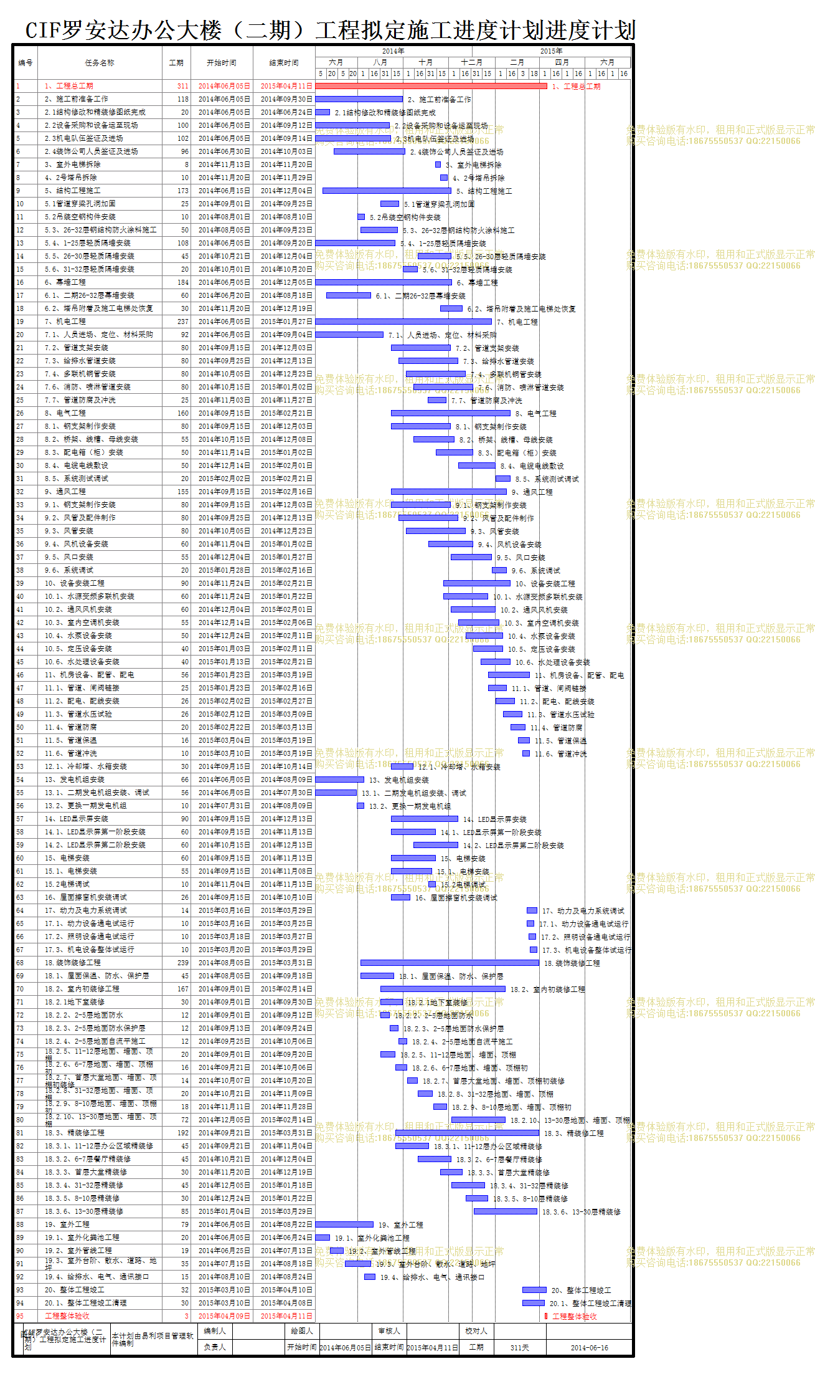Click the 结束时间 column header

click(284, 63)
